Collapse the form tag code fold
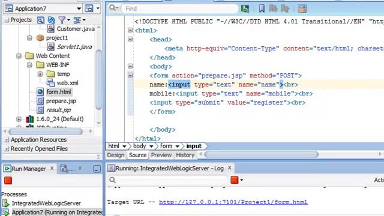The width and height of the screenshot is (384, 216). point(130,75)
